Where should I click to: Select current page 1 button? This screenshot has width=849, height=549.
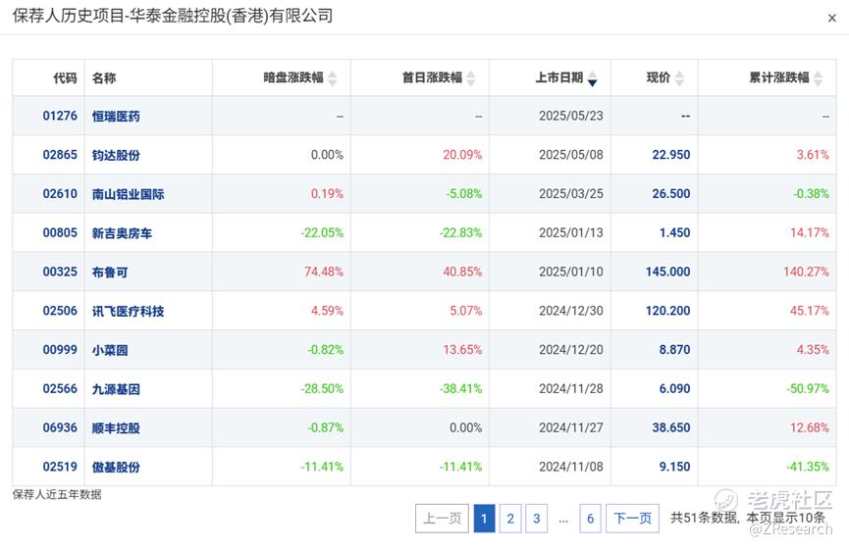coord(484,519)
